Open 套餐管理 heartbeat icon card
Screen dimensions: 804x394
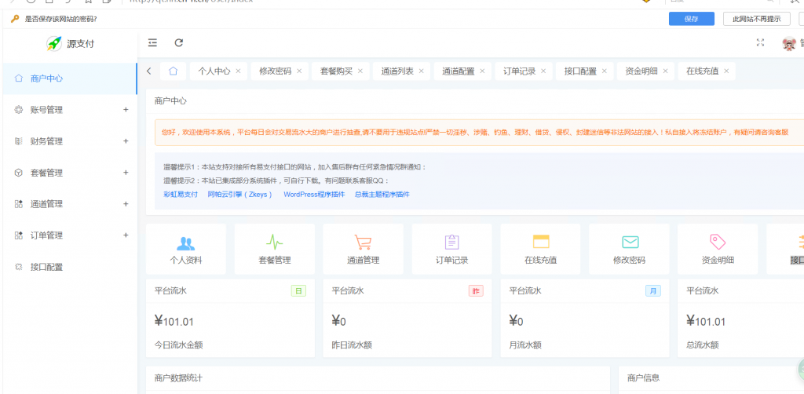click(x=274, y=243)
